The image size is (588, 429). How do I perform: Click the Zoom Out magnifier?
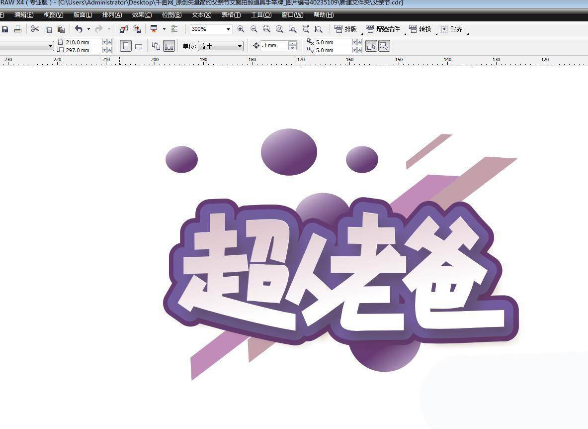click(x=254, y=29)
